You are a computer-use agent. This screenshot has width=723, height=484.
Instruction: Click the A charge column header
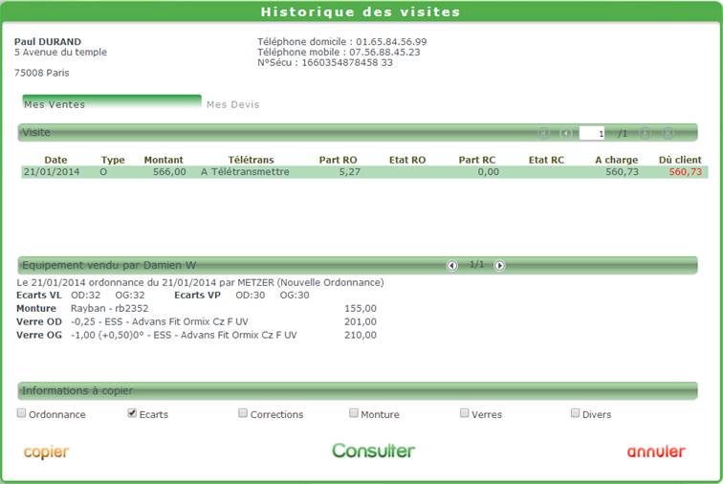[617, 160]
